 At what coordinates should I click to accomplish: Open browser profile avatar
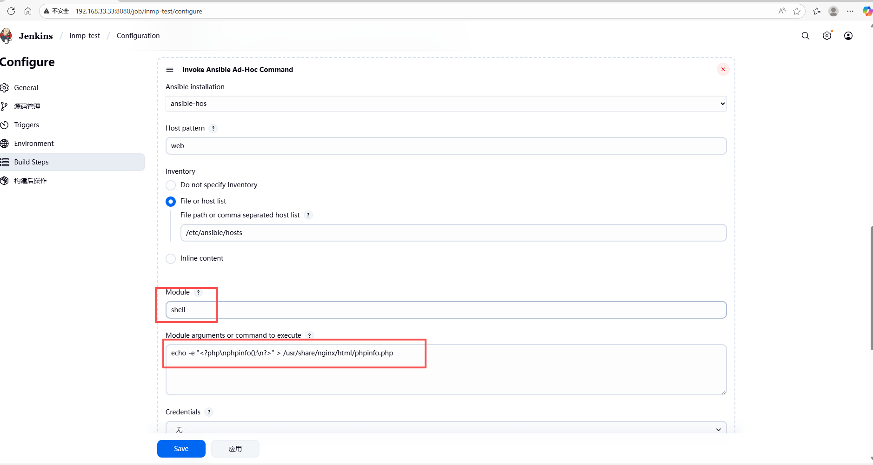833,11
